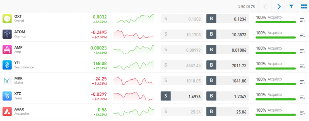Click the 1-50 DI 75 page counter
Image resolution: width=309 pixels, height=121 pixels.
click(x=246, y=7)
